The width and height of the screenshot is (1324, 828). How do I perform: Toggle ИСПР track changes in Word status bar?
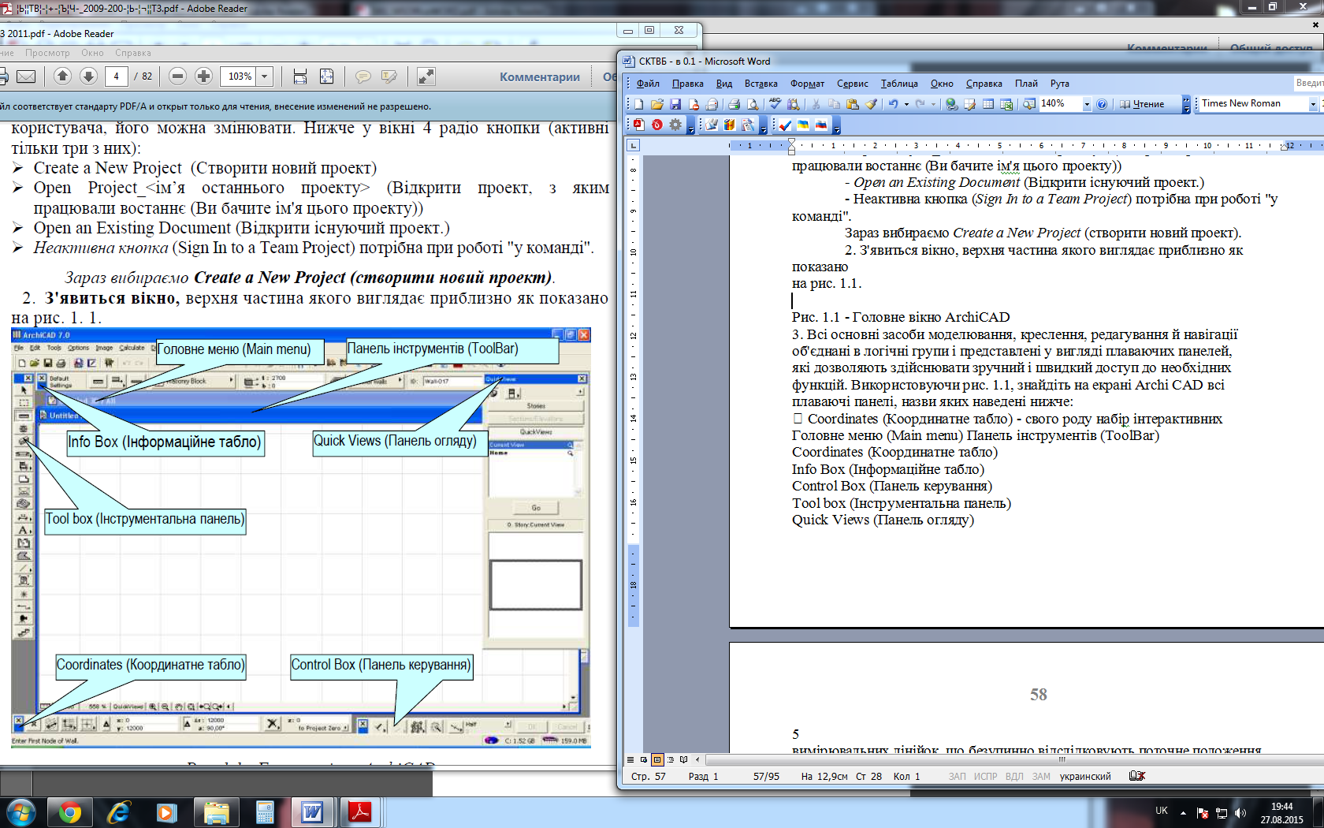click(985, 777)
